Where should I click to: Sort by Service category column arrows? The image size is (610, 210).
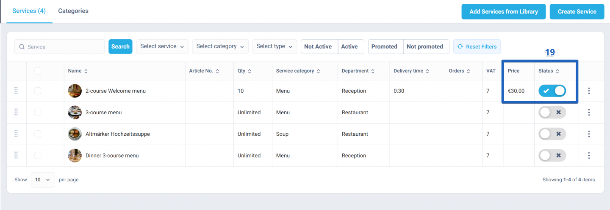318,71
